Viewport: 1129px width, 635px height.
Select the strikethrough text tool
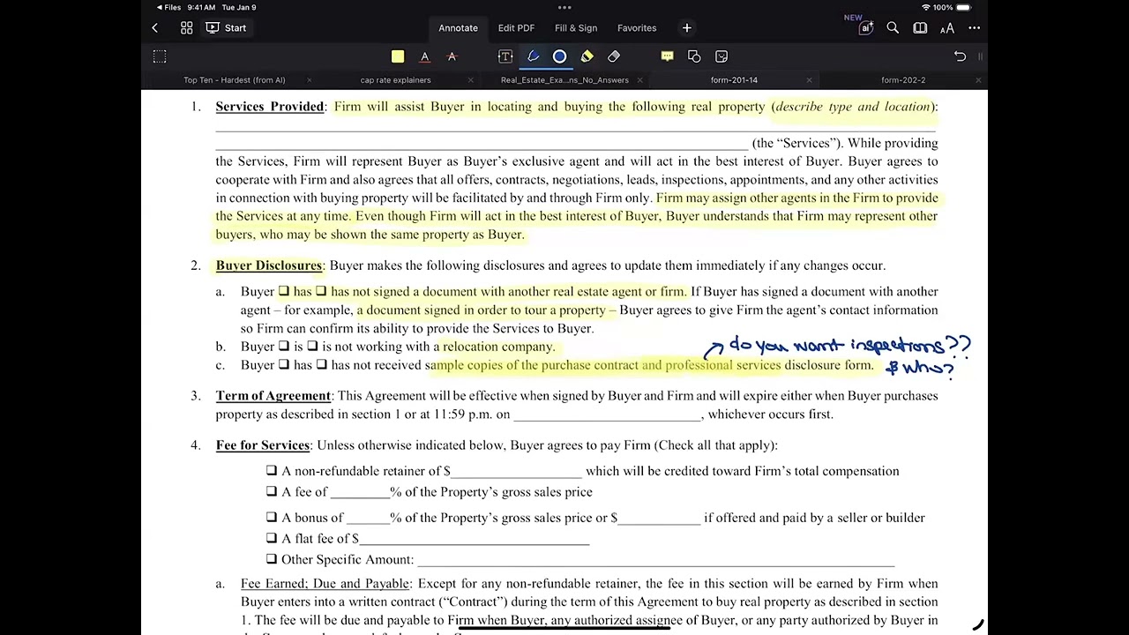[x=452, y=56]
